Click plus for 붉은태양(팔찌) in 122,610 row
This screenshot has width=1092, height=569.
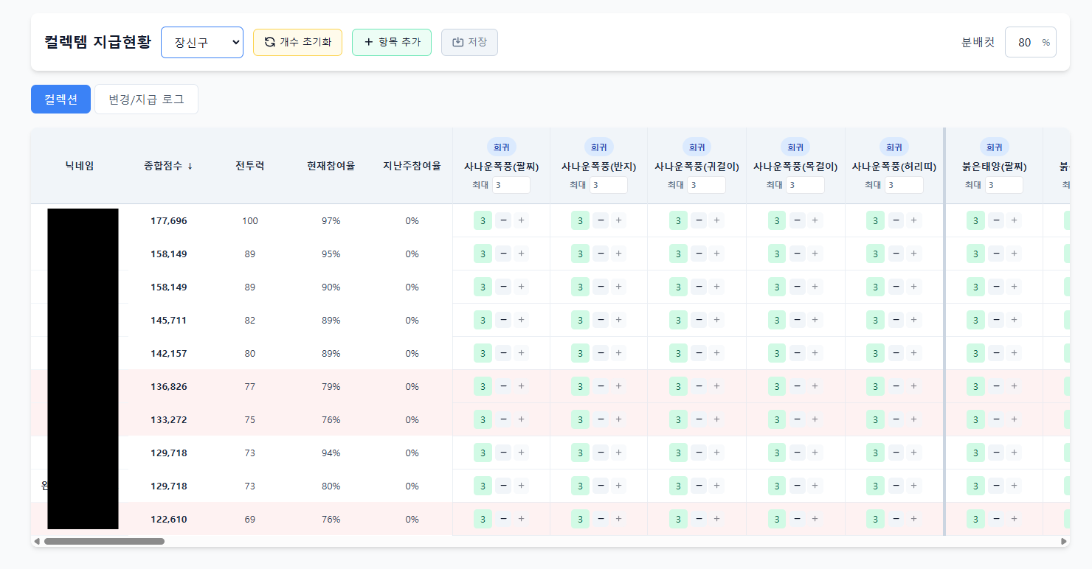(x=1014, y=519)
